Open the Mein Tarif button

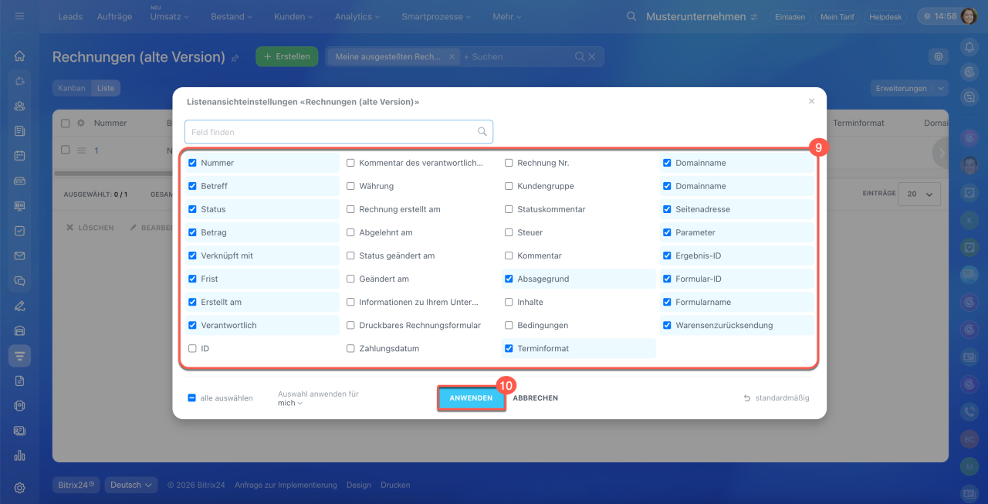(x=837, y=16)
